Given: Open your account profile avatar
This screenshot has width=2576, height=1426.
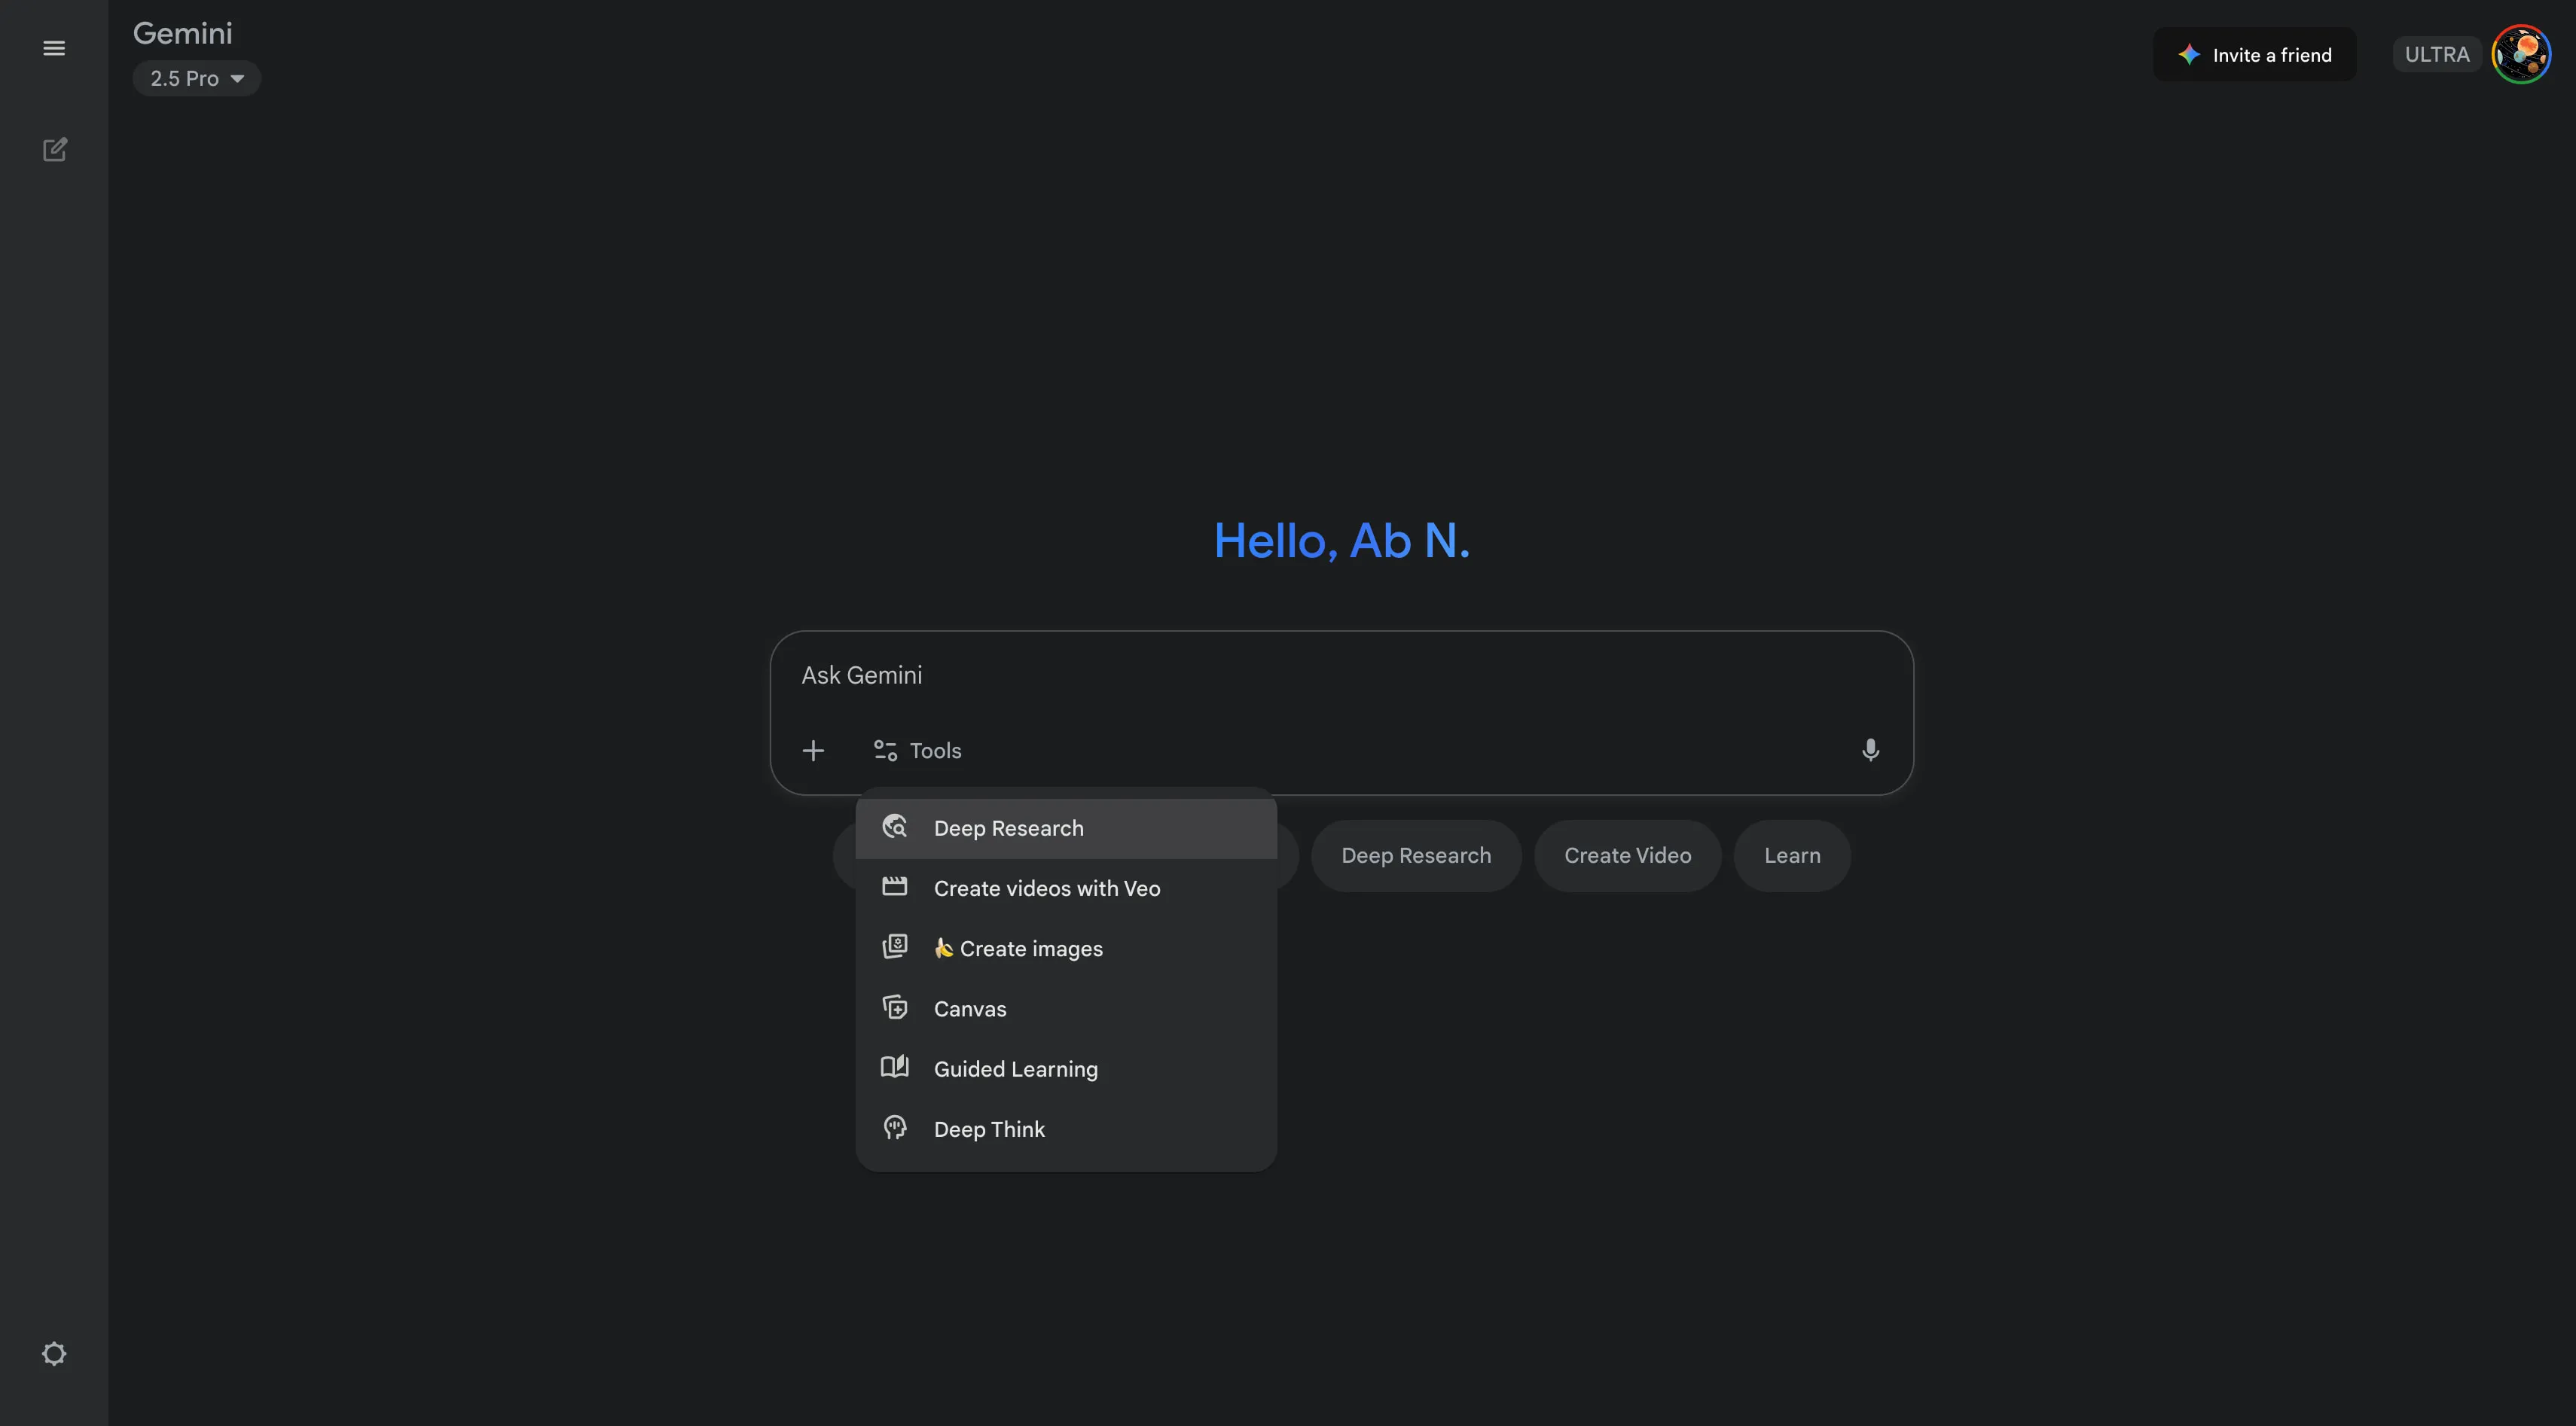Looking at the screenshot, I should (x=2522, y=54).
